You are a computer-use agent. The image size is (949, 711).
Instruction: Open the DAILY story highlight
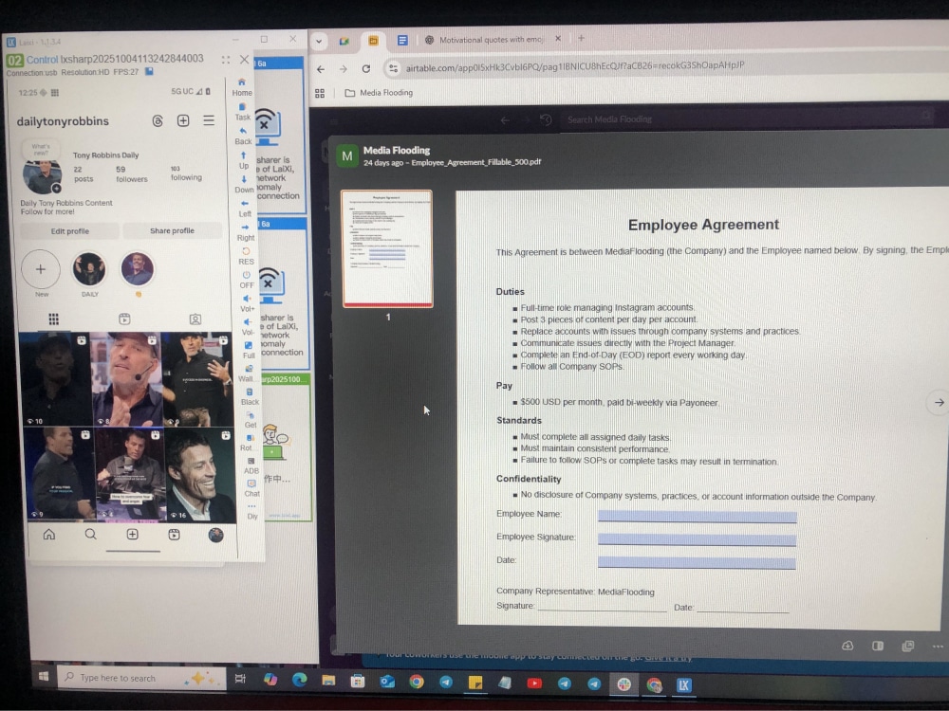click(x=89, y=269)
